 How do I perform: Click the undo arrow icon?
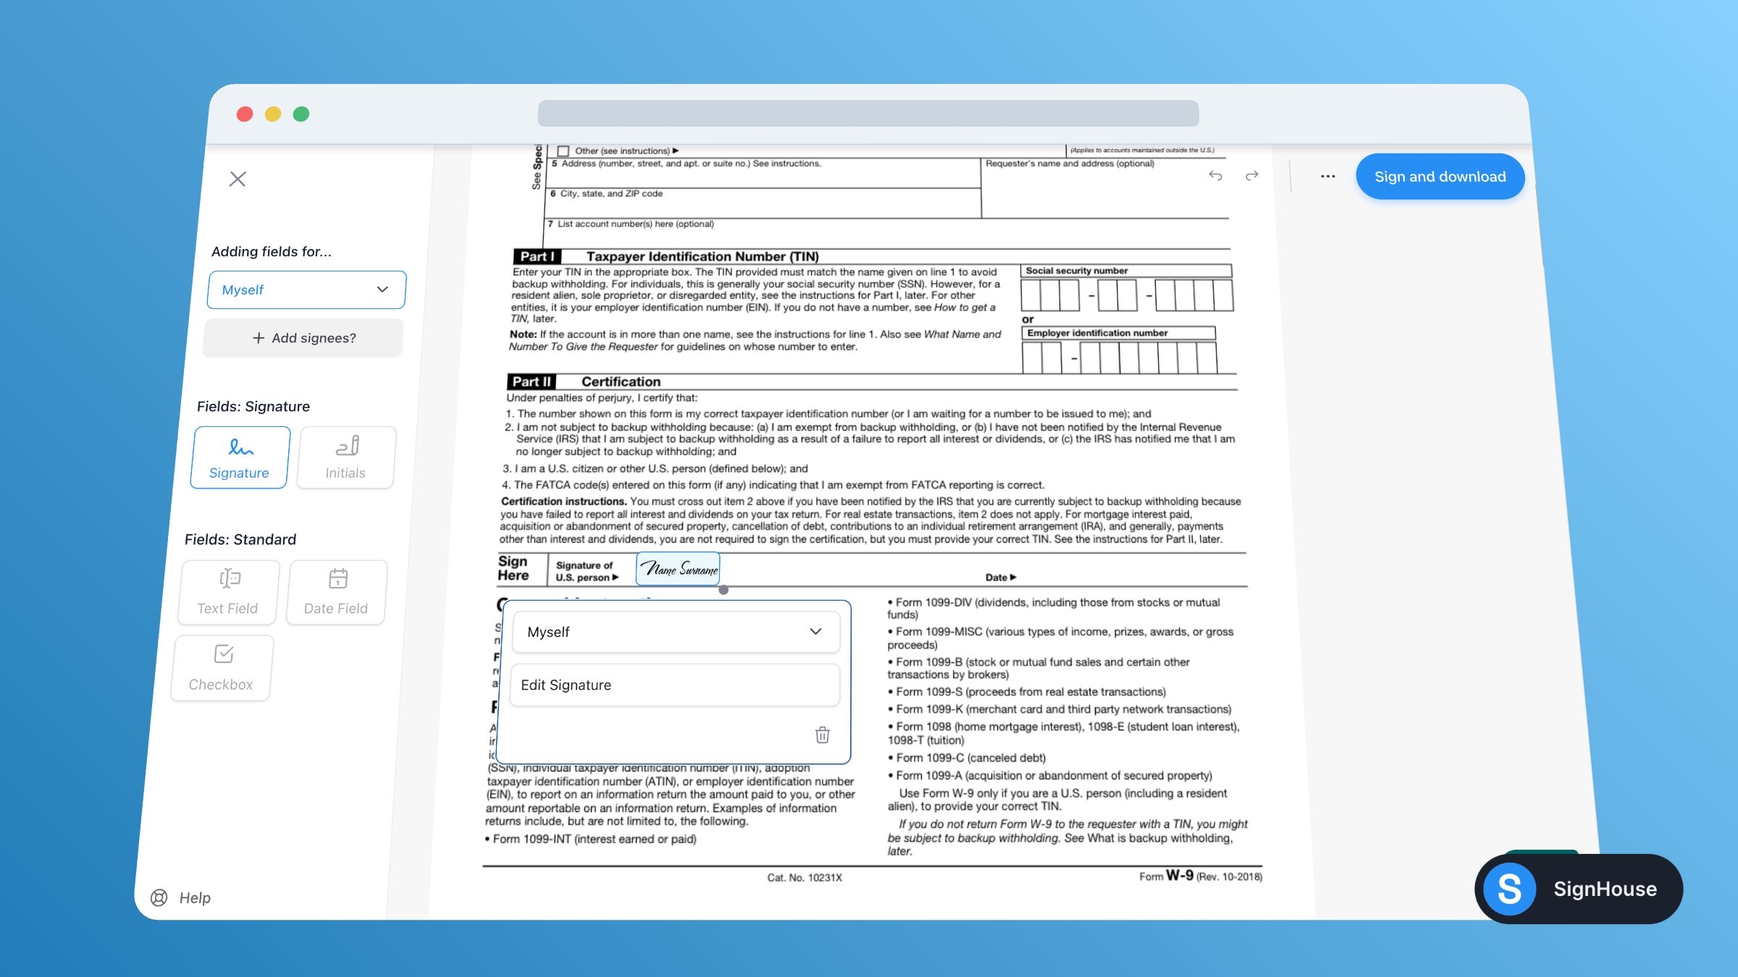1217,177
